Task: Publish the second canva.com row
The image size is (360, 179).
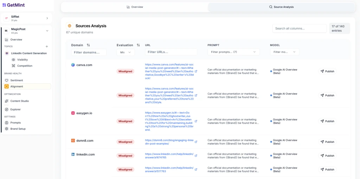Action: (x=327, y=95)
